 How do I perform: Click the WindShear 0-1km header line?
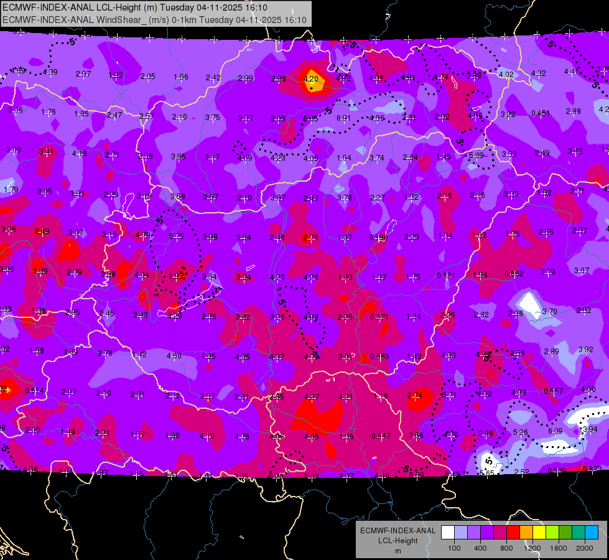(154, 20)
